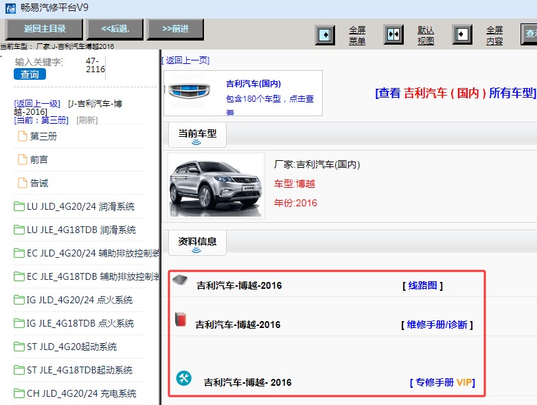The height and width of the screenshot is (405, 537).
Task: Open the 吉利汽车(国内) brand link
Action: coord(253,84)
